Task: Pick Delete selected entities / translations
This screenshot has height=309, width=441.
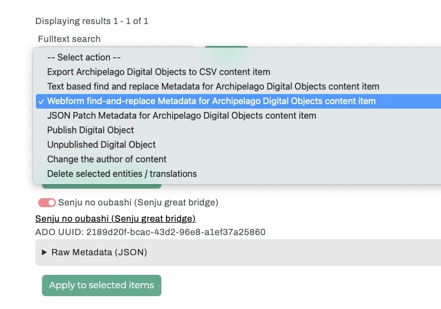Action: pos(122,174)
